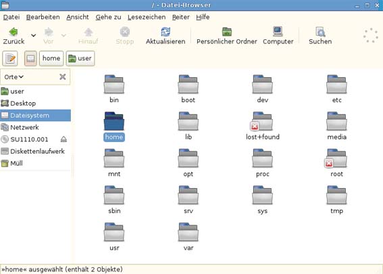This screenshot has width=383, height=274.
Task: Expand the Orte sidebar selector dropdown
Action: [x=14, y=77]
